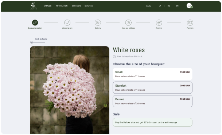Image resolution: width=222 pixels, height=135 pixels.
Task: Click the free delivery info icon
Action: click(x=114, y=57)
